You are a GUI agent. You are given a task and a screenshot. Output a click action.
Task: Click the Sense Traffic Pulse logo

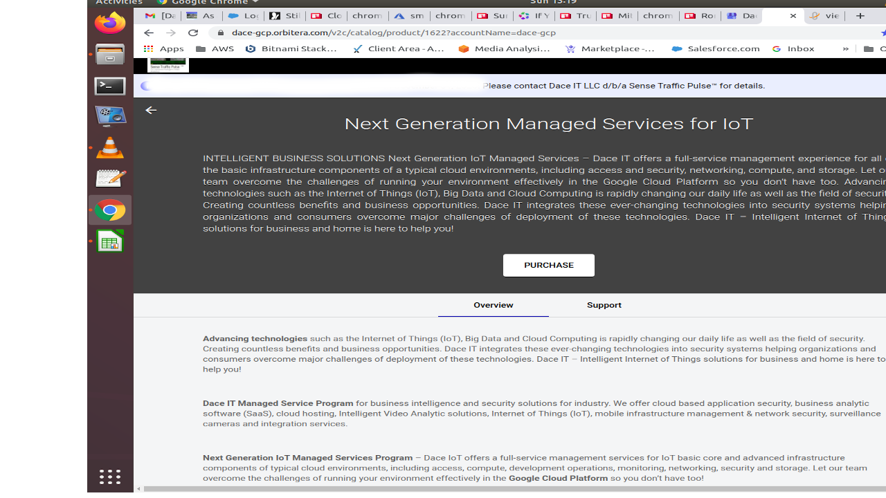tap(168, 65)
